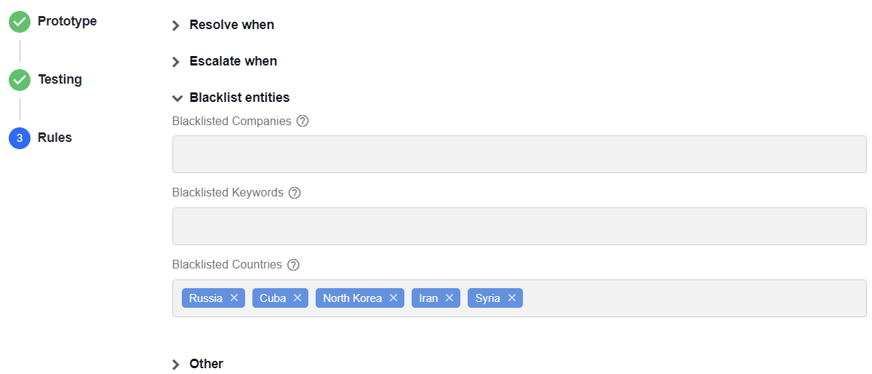The height and width of the screenshot is (374, 872).
Task: Remove the Syria tag with its X
Action: tap(511, 298)
